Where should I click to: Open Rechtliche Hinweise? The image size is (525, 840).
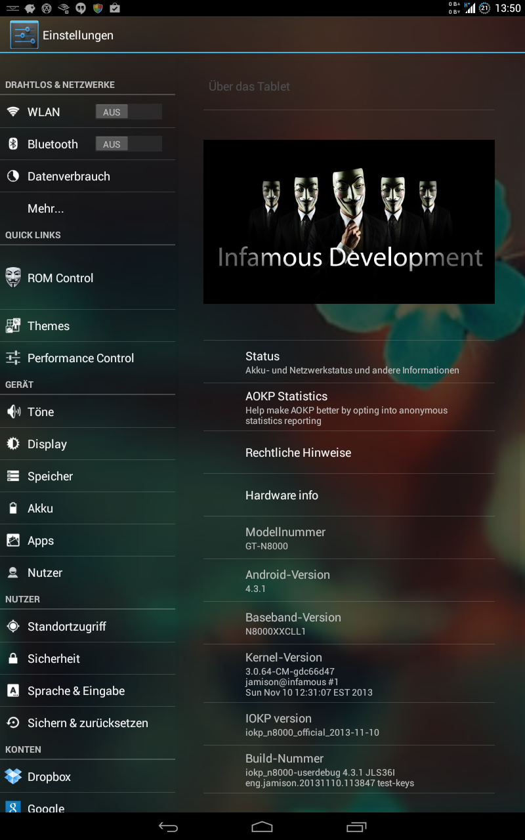pos(349,453)
